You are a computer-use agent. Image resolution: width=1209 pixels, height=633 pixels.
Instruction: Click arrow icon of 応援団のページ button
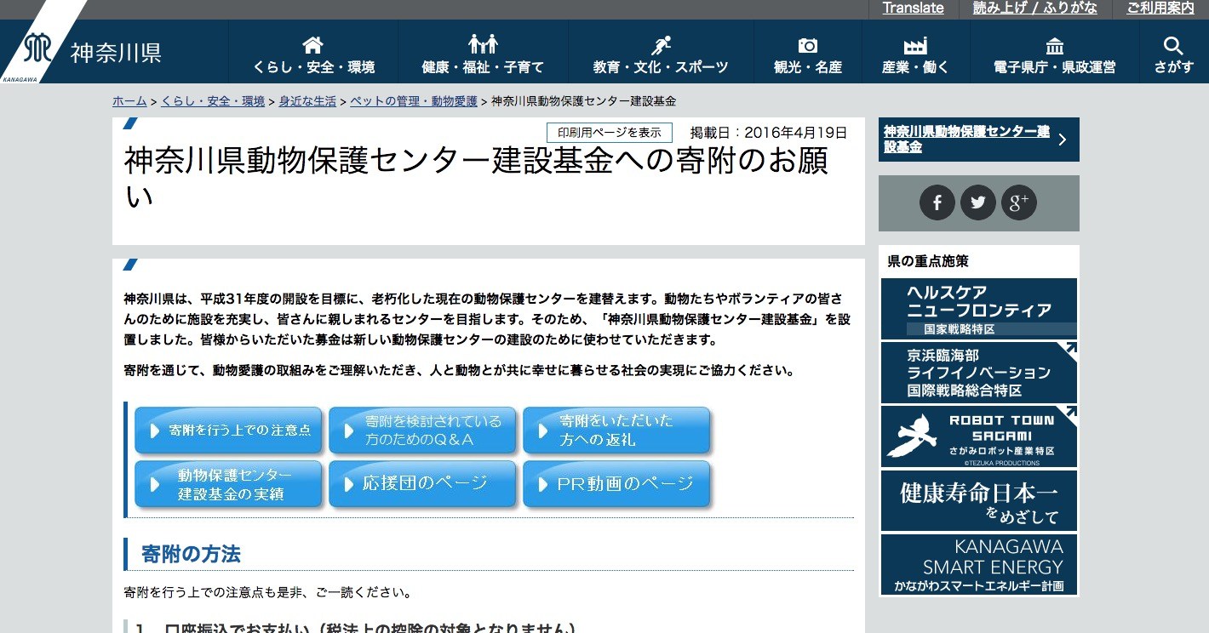pos(349,484)
